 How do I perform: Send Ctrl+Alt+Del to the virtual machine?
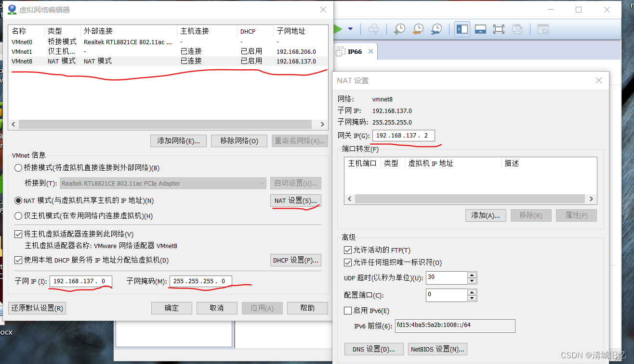point(374,29)
